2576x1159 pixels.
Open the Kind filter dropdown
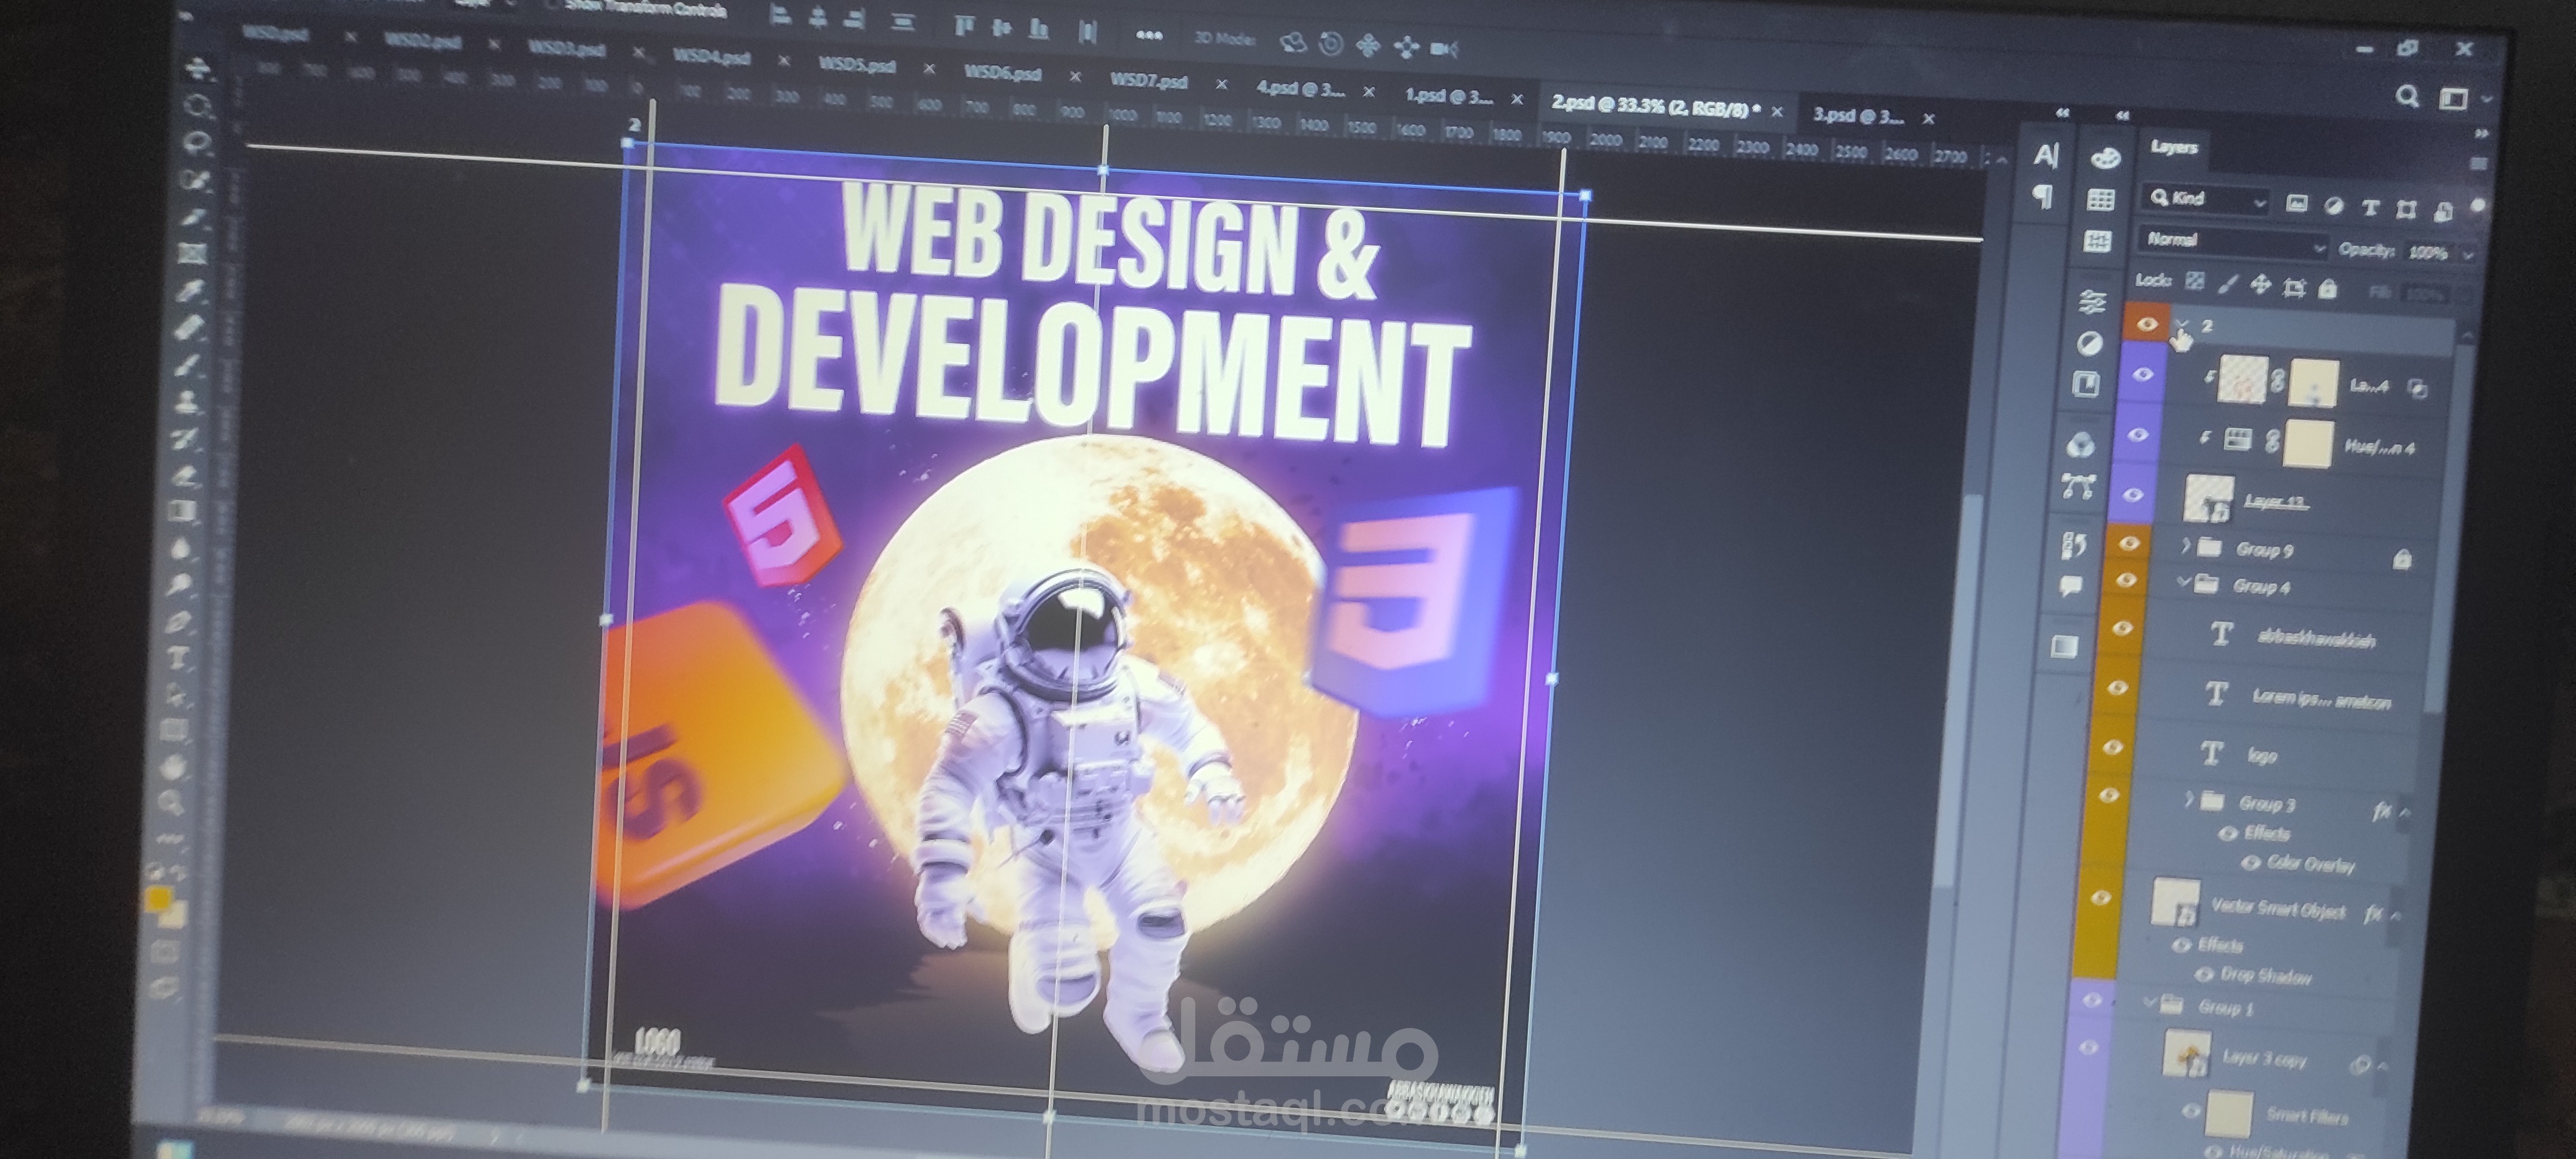pos(2208,199)
